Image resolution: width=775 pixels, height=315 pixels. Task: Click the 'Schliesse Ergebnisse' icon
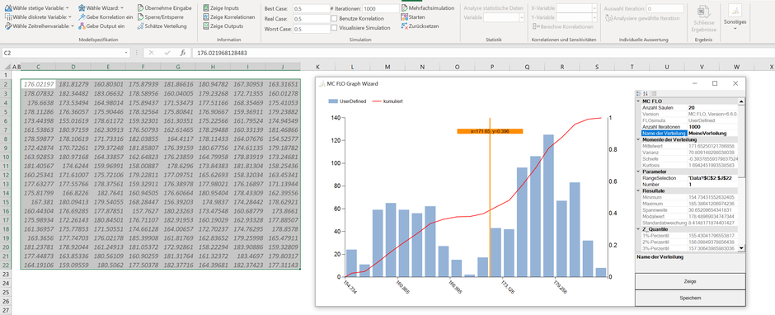[703, 12]
